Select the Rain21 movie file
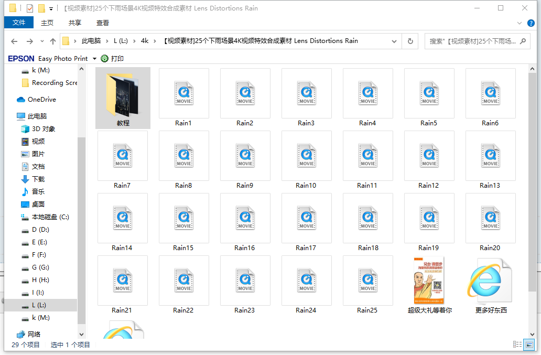 click(x=123, y=285)
